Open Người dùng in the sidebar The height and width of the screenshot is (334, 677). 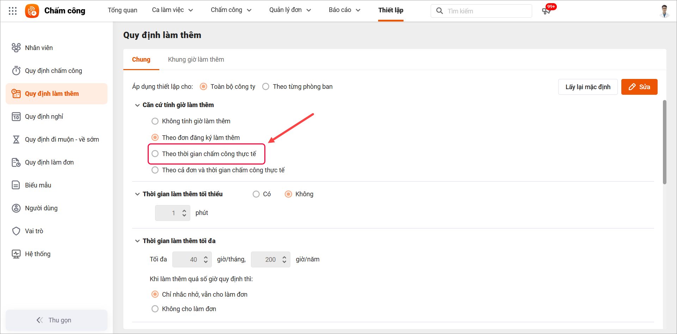tap(56, 208)
